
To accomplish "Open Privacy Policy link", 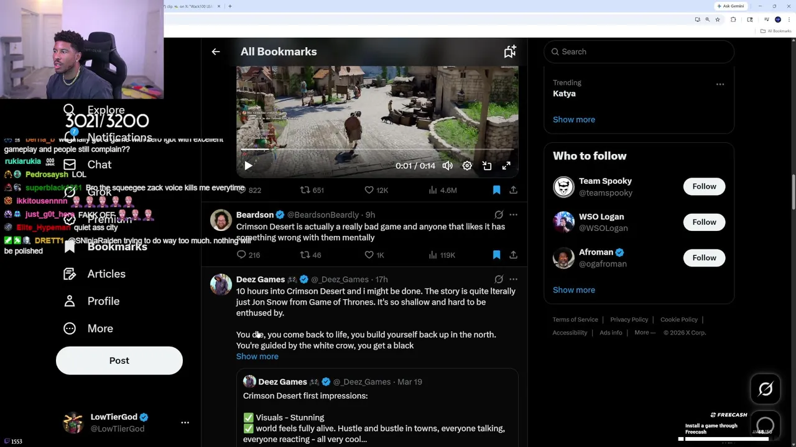I will [629, 320].
